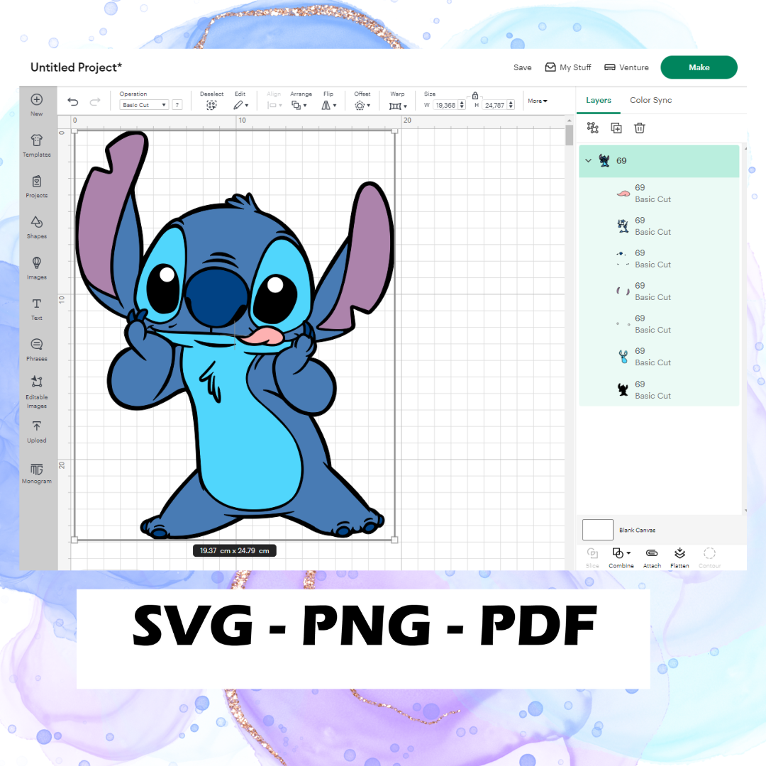Viewport: 766px width, 766px height.
Task: Click the Untitled Project title
Action: [76, 67]
